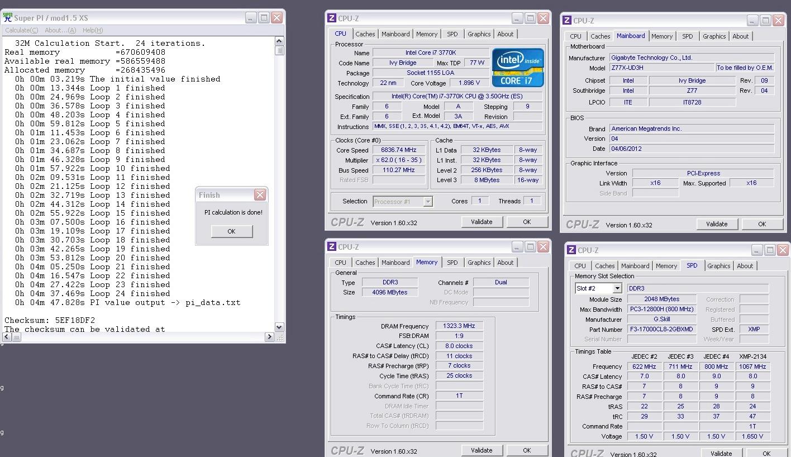
Task: Click Validate in the CPU-Z SPD window
Action: pos(721,454)
